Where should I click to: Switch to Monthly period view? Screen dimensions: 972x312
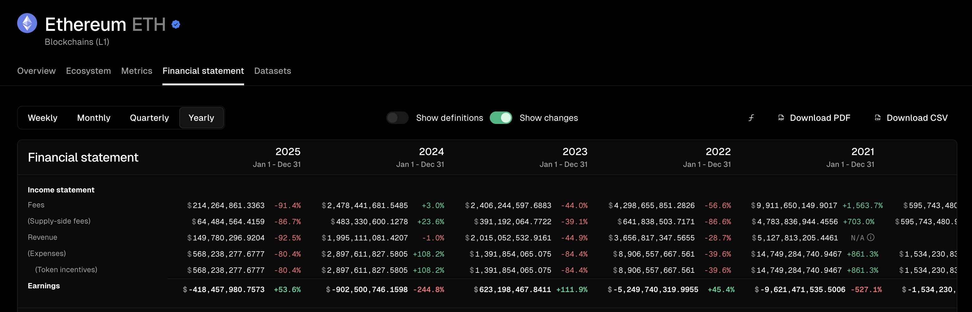click(x=94, y=118)
